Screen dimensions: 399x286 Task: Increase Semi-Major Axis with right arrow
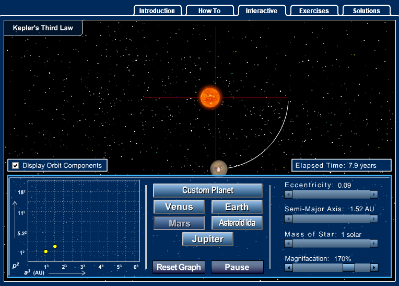click(374, 219)
